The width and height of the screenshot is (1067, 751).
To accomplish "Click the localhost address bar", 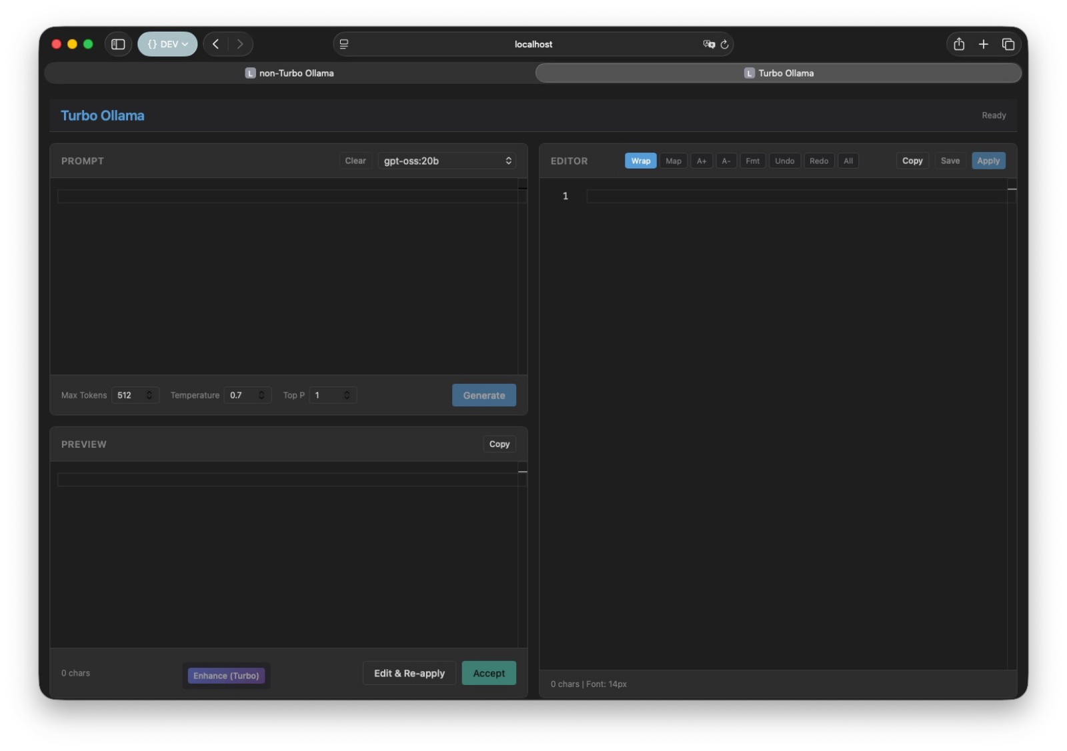I will (533, 44).
